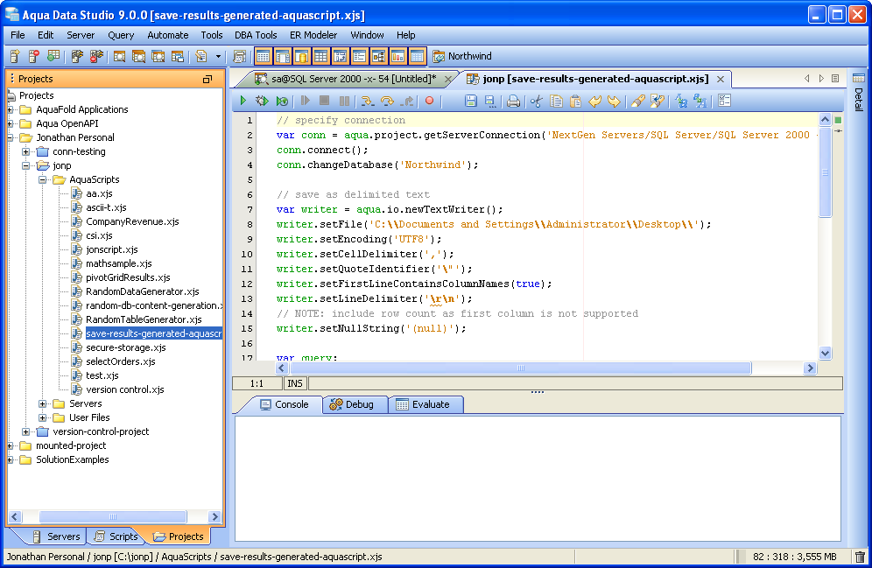Toggle the chart view button in toolbar
Screen dimensions: 872x568
click(x=397, y=57)
